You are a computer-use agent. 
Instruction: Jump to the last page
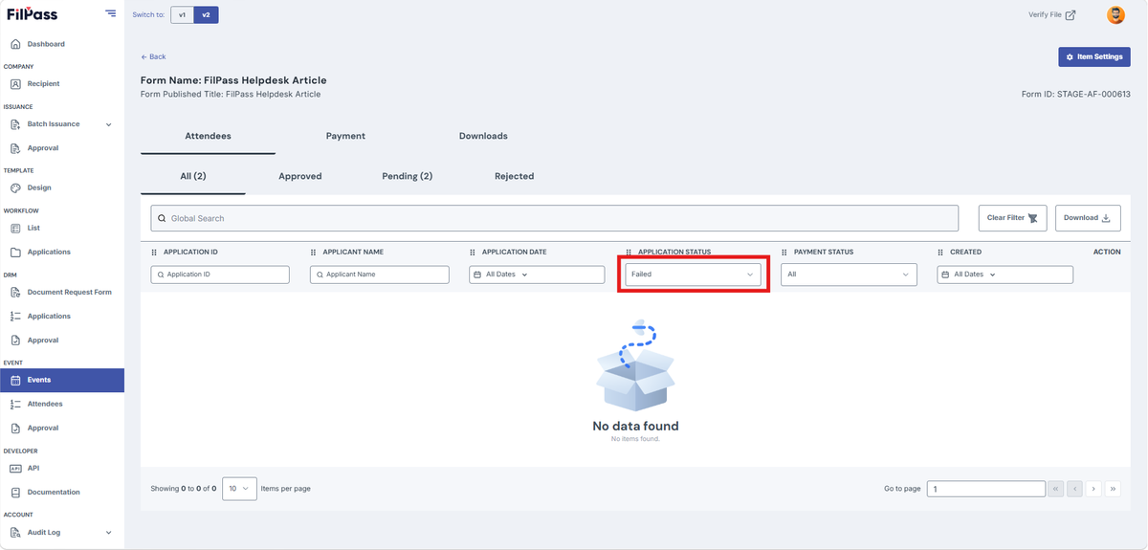coord(1113,489)
